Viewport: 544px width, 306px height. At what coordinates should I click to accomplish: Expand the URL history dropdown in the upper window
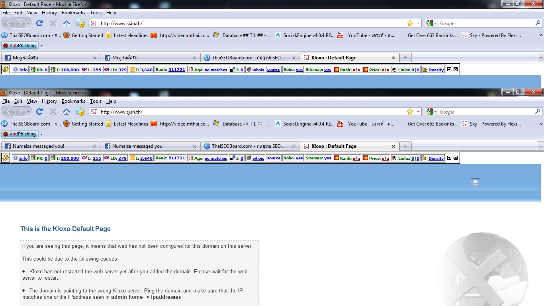[418, 24]
